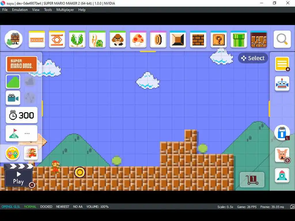Screen dimensions: 295x221
Task: Click the Game: 26 FPS readout
Action: pyautogui.click(x=247, y=207)
